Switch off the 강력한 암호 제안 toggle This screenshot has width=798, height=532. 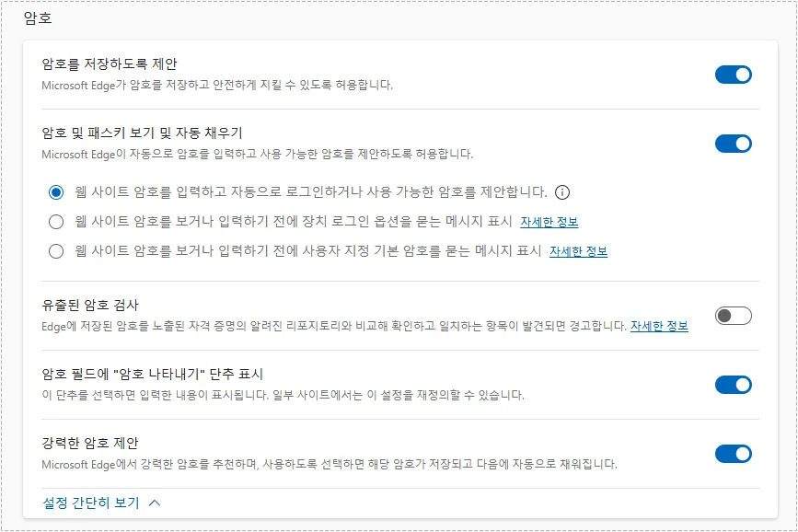pos(734,454)
